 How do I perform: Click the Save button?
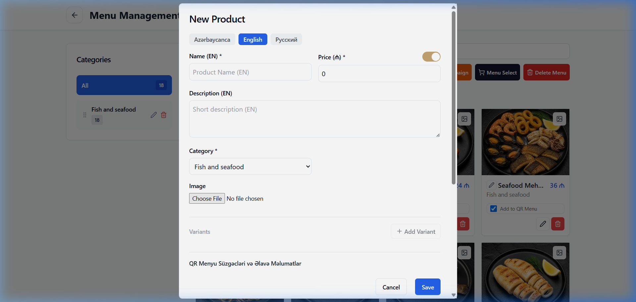pos(428,287)
